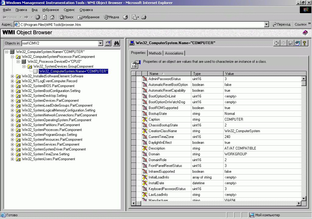This screenshot has height=219, width=312.
Task: Open the Objects in namespace dropdown
Action: click(x=101, y=43)
